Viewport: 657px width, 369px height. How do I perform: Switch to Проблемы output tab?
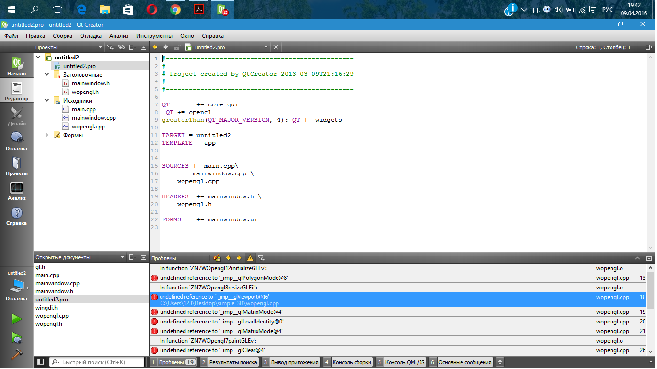tap(173, 362)
